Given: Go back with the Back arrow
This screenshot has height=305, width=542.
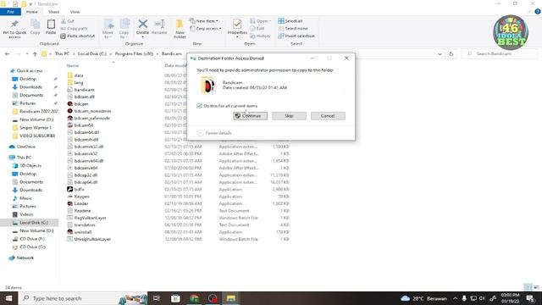Looking at the screenshot, I should point(8,54).
